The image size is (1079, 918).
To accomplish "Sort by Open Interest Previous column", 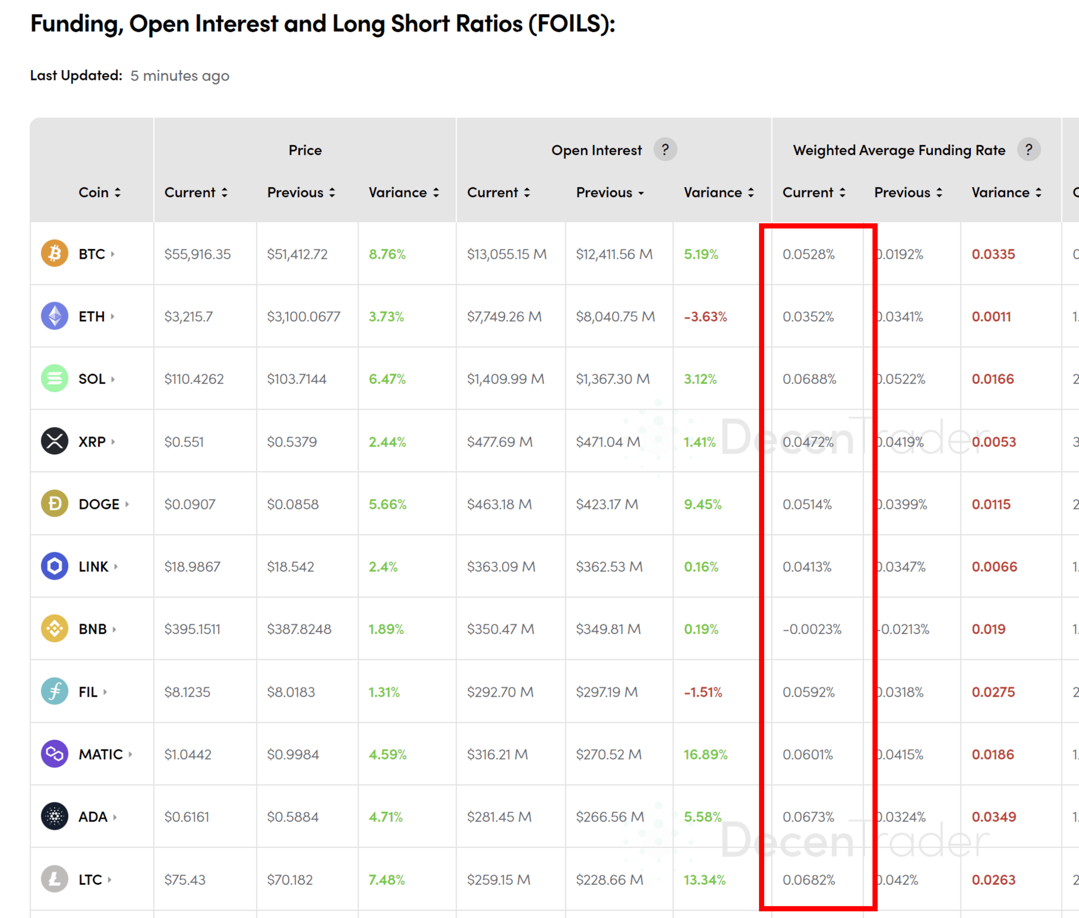I will [610, 193].
